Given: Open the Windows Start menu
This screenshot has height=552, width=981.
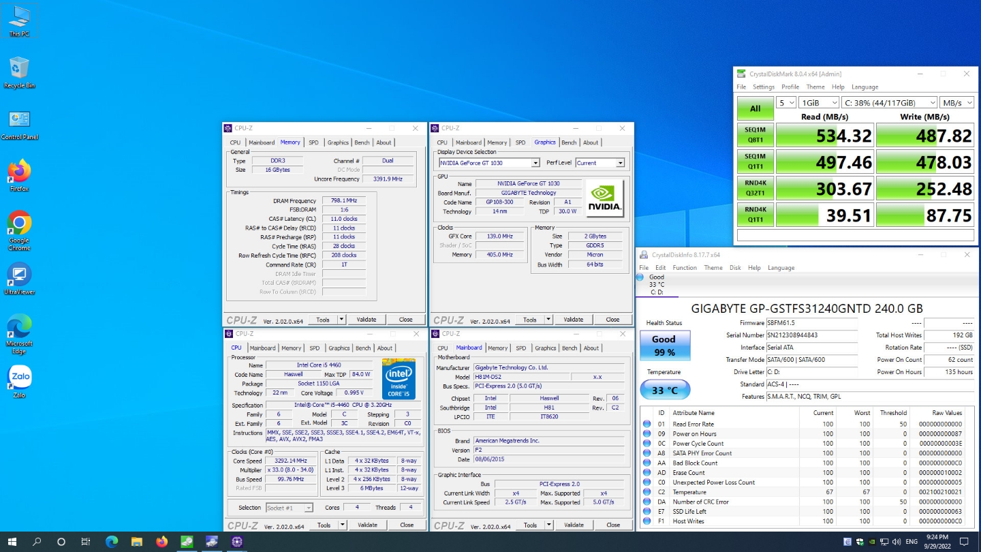Looking at the screenshot, I should pyautogui.click(x=12, y=542).
